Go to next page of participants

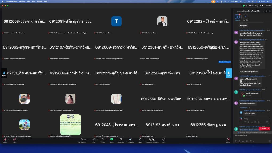229,73
